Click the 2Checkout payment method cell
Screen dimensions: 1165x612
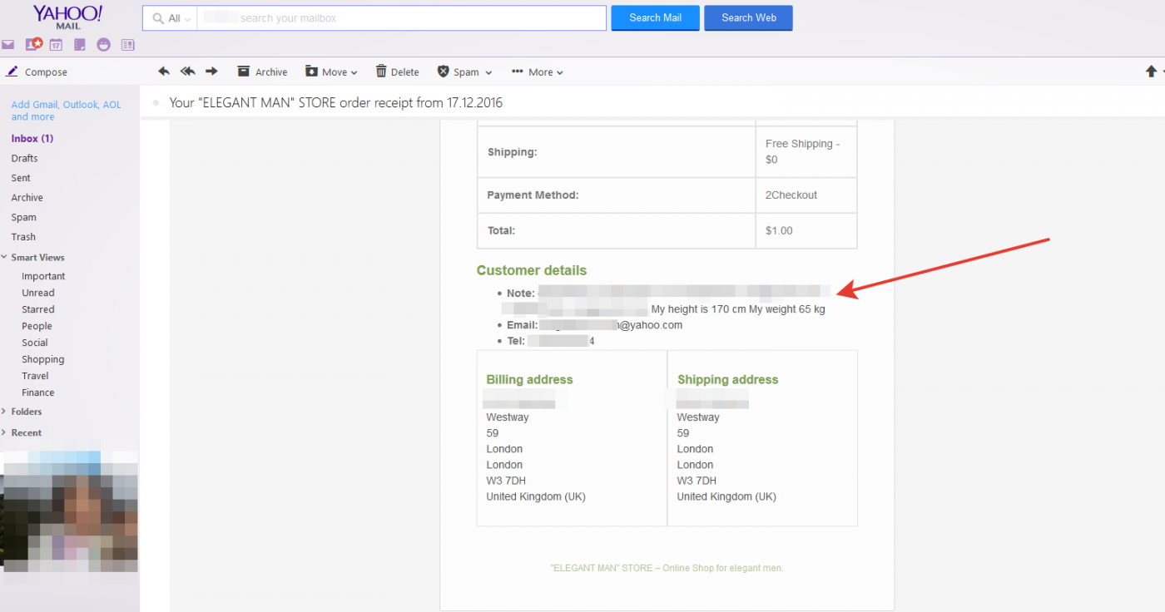click(x=806, y=195)
